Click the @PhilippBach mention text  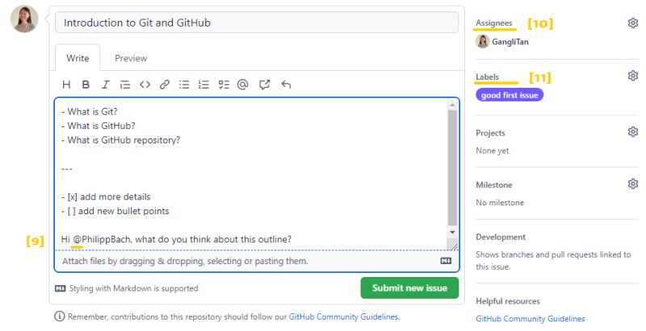[102, 239]
